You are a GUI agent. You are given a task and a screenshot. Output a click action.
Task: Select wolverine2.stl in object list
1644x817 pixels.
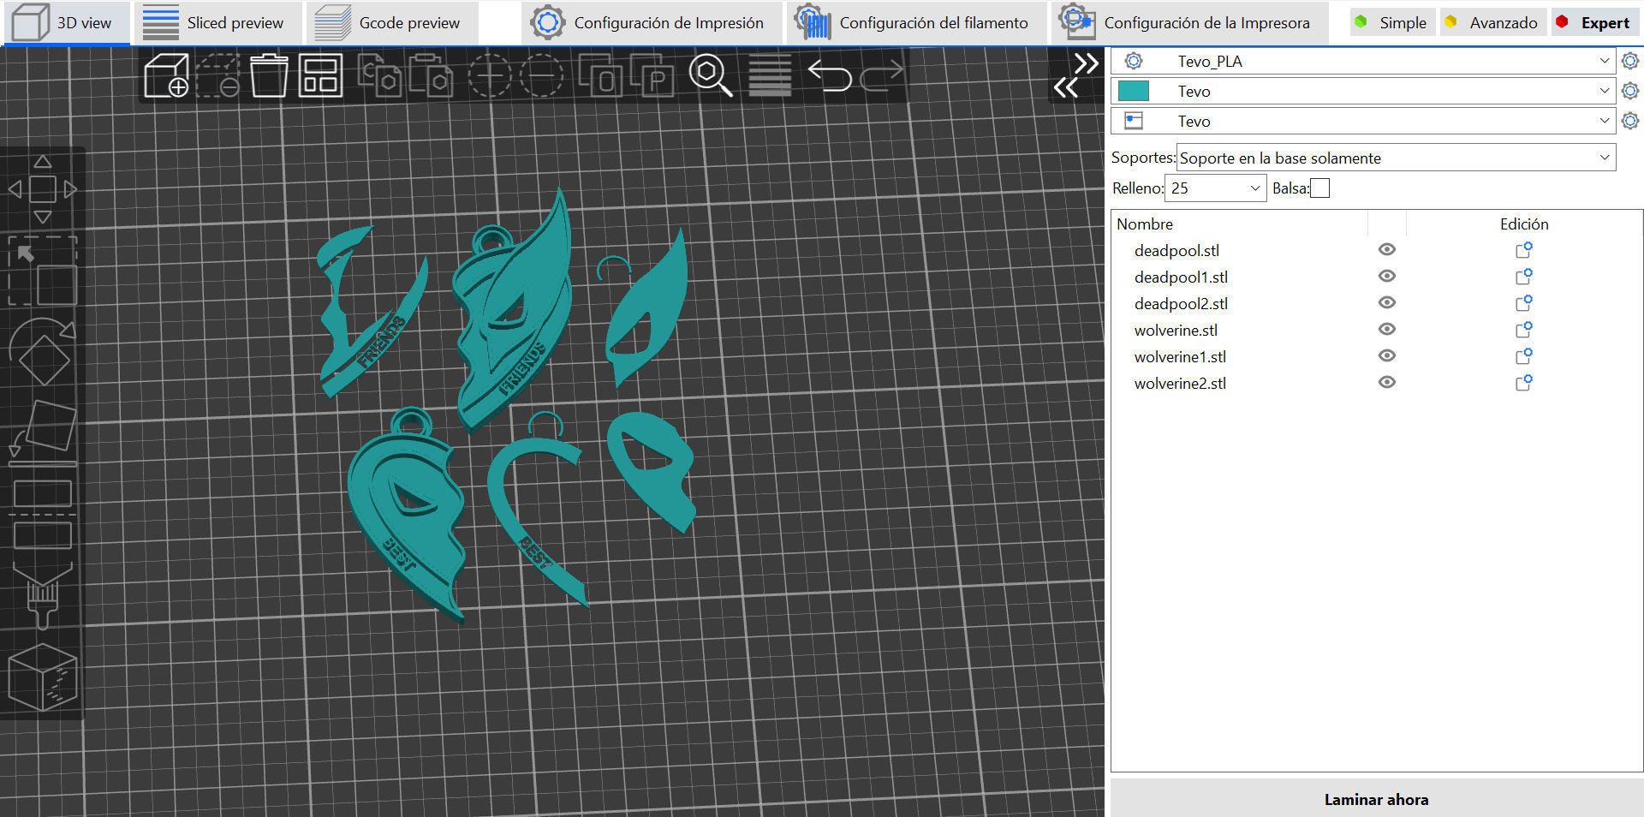point(1180,383)
